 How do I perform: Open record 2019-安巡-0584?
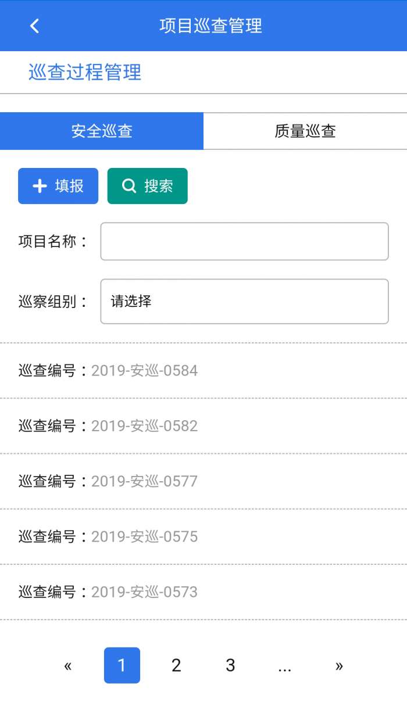(144, 370)
